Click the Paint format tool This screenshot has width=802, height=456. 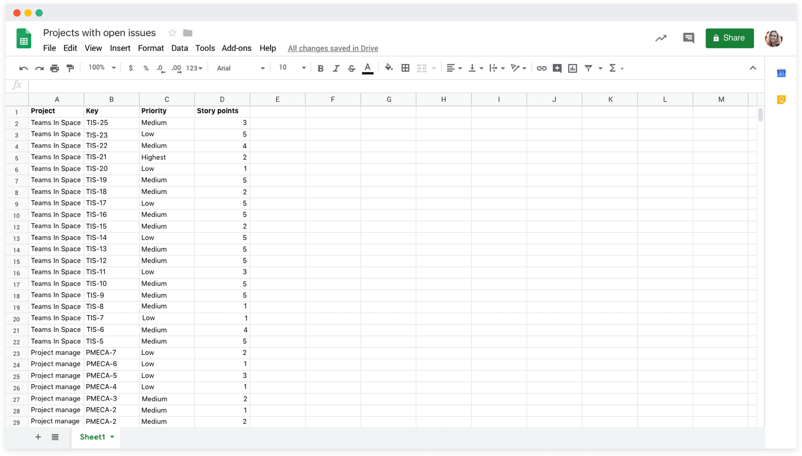tap(70, 68)
